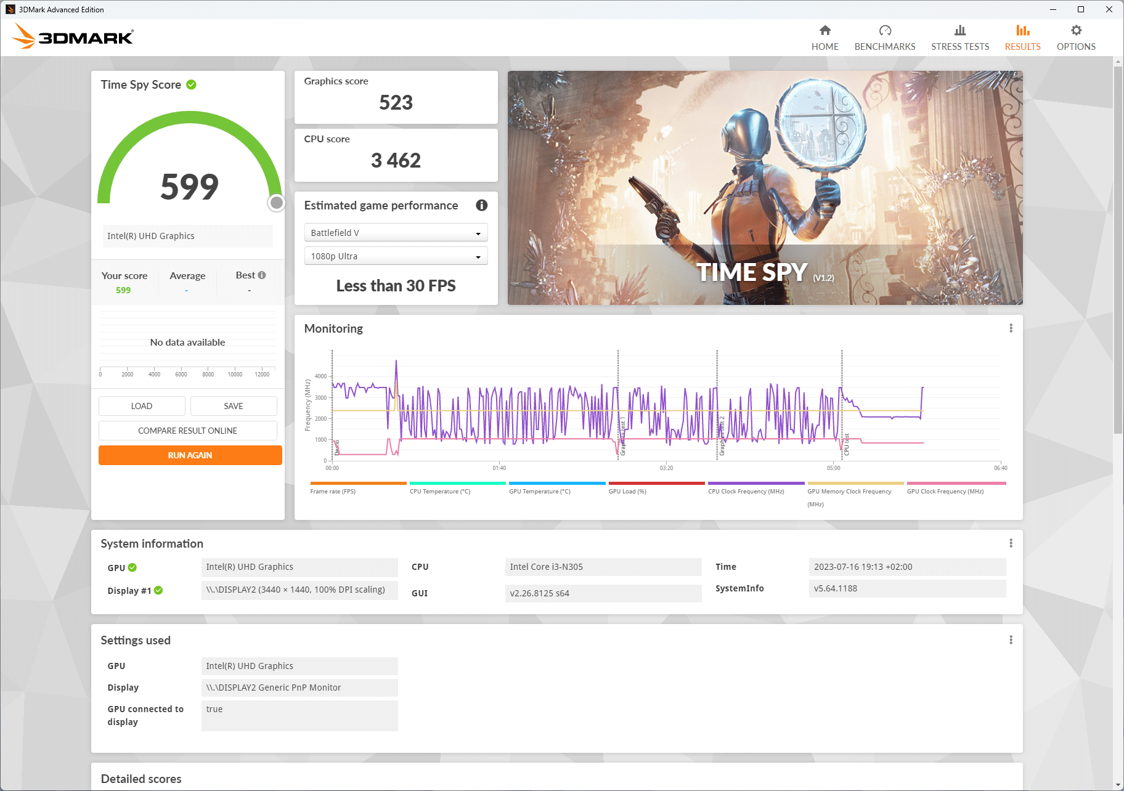Image resolution: width=1124 pixels, height=791 pixels.
Task: Open Options gear icon
Action: pos(1076,31)
